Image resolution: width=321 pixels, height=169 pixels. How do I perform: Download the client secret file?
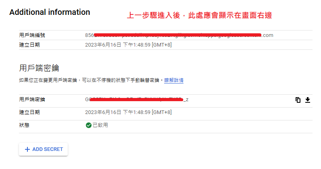click(x=308, y=100)
